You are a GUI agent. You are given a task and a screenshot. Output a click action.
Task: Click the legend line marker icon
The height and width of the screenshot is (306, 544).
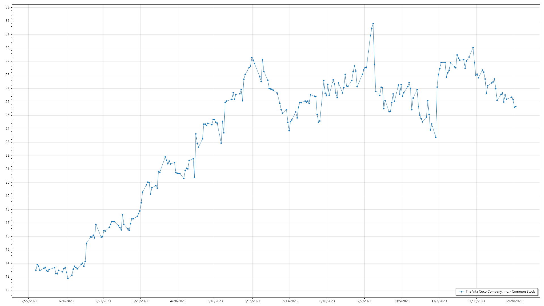[x=462, y=292]
